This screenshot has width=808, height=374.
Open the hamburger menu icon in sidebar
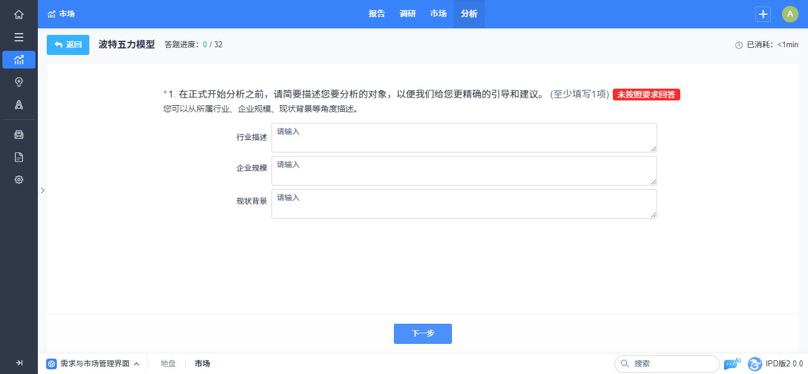19,37
